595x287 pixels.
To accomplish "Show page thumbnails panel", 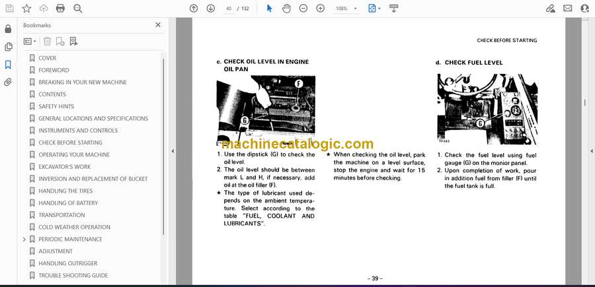I will (x=8, y=47).
